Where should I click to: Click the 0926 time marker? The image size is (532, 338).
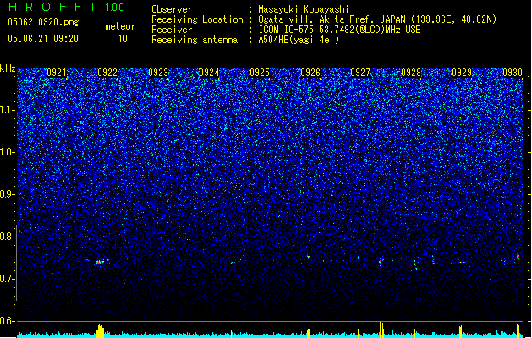tap(310, 73)
